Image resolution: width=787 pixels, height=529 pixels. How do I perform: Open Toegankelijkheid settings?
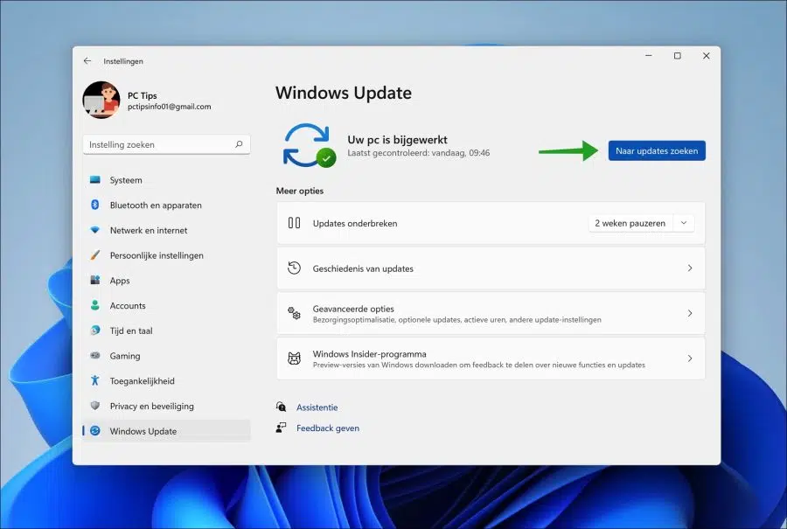pos(166,380)
